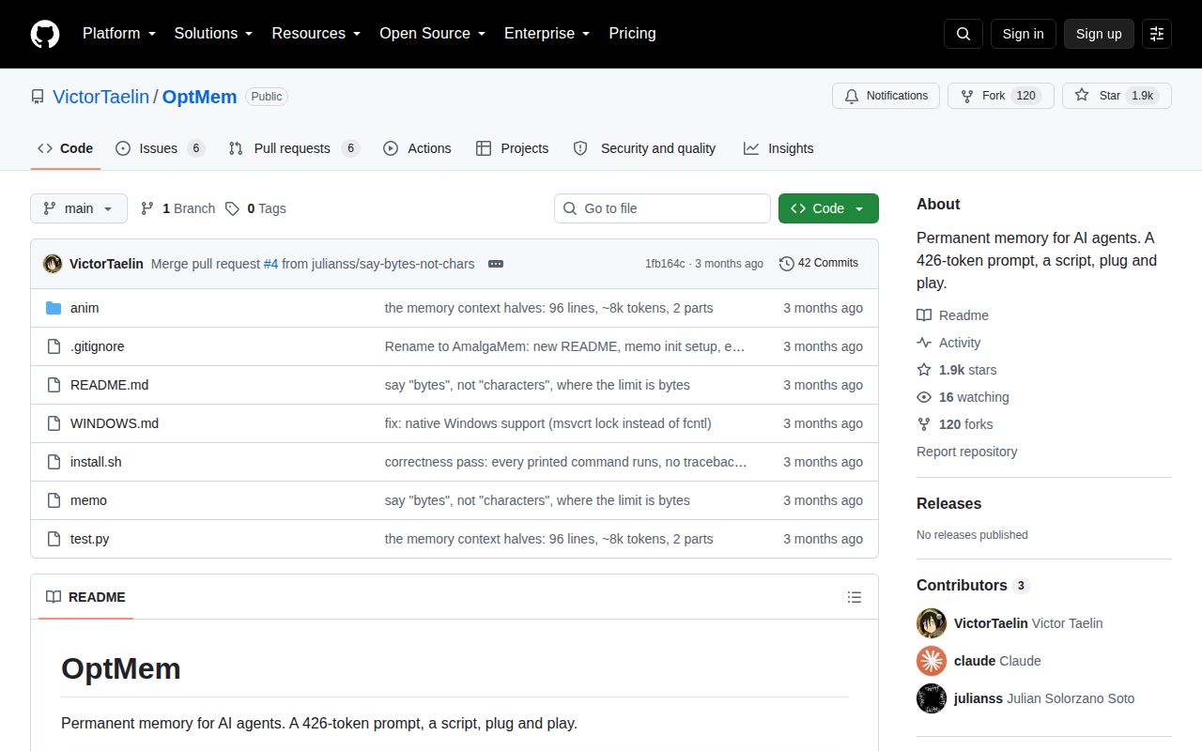This screenshot has height=751, width=1202.
Task: Open the Security and quality tab
Action: (644, 148)
